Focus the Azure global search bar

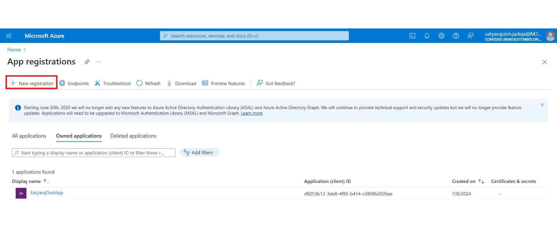tap(254, 36)
